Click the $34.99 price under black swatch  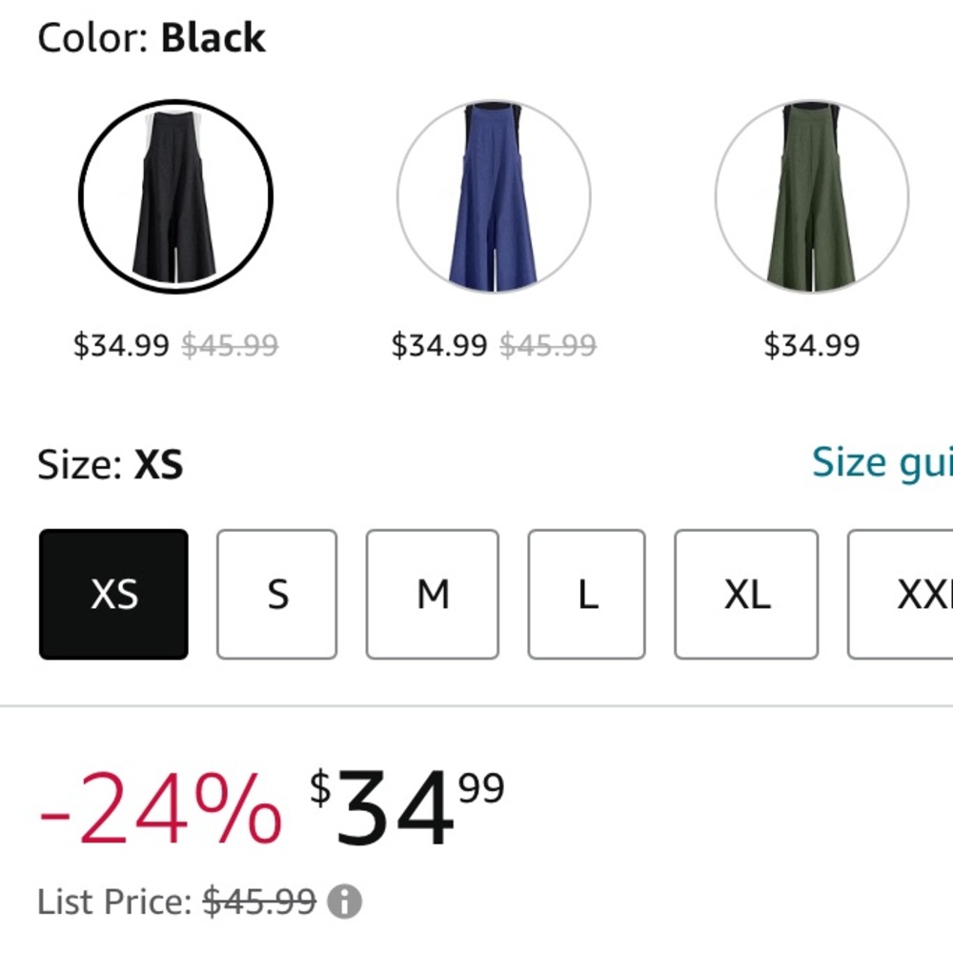click(x=121, y=345)
